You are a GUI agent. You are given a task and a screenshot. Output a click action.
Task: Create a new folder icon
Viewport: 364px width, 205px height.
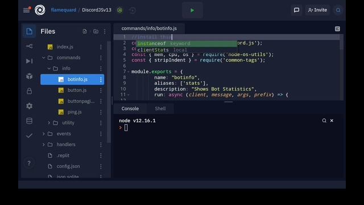[x=96, y=31]
